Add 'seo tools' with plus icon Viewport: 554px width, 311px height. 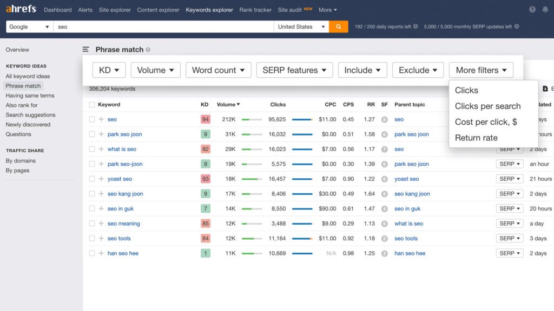pos(101,238)
